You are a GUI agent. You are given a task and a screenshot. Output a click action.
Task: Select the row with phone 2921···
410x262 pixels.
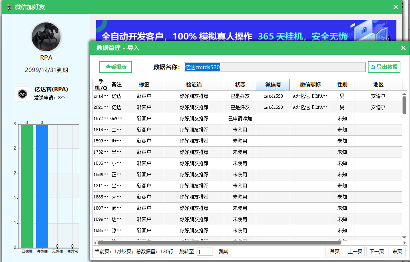coord(247,107)
